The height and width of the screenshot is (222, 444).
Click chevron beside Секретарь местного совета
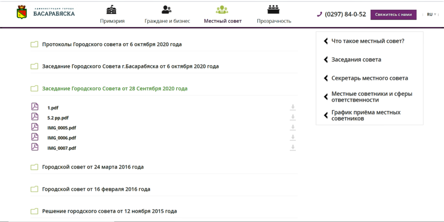326,78
